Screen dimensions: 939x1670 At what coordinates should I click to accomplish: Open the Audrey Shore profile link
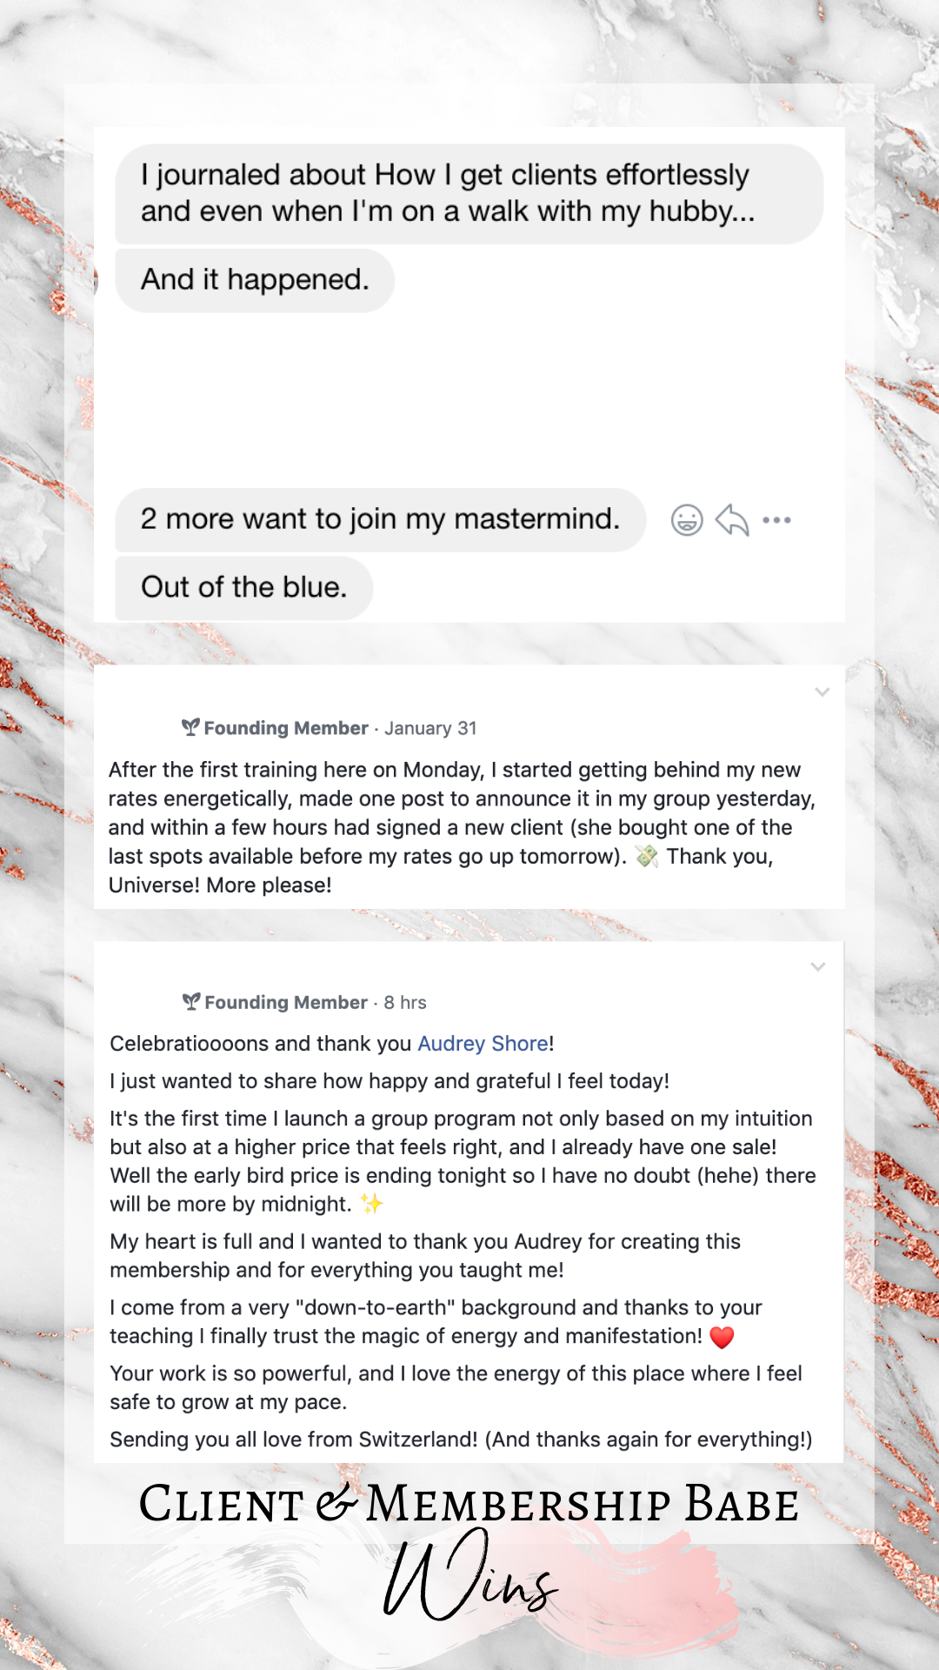click(x=483, y=1044)
